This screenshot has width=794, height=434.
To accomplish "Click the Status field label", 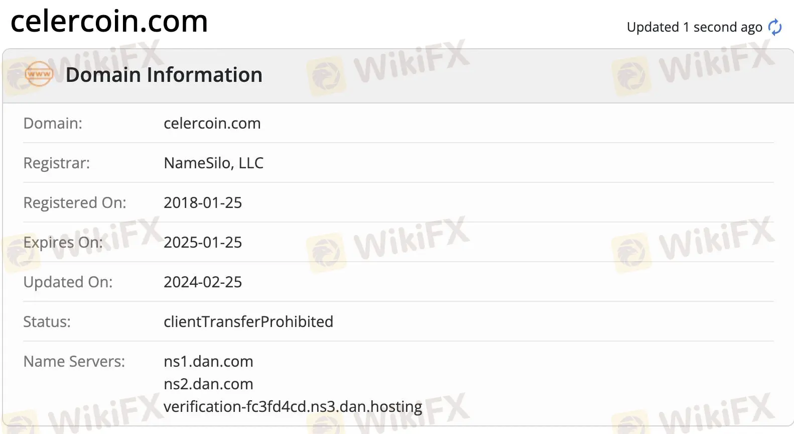I will [x=47, y=321].
